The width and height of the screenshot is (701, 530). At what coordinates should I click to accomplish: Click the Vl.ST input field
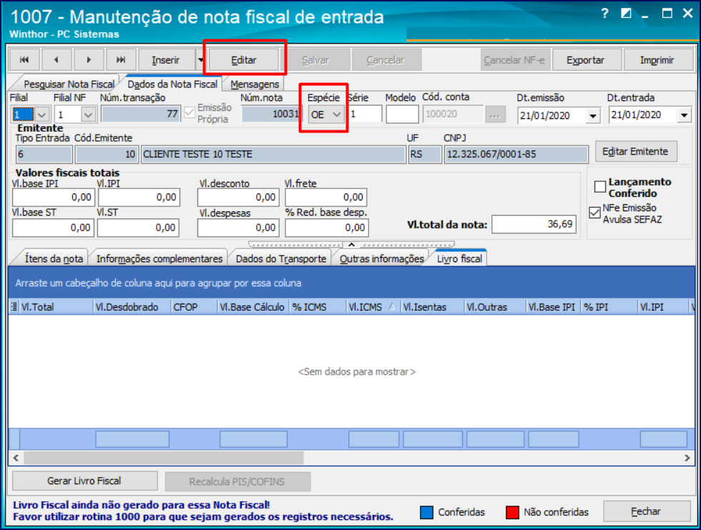click(139, 228)
